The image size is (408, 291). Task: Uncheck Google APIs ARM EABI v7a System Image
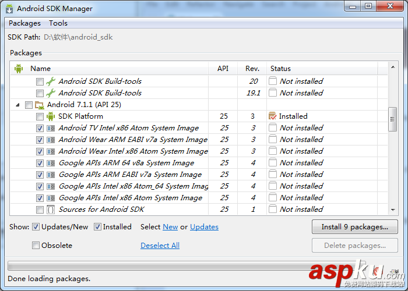pos(40,175)
